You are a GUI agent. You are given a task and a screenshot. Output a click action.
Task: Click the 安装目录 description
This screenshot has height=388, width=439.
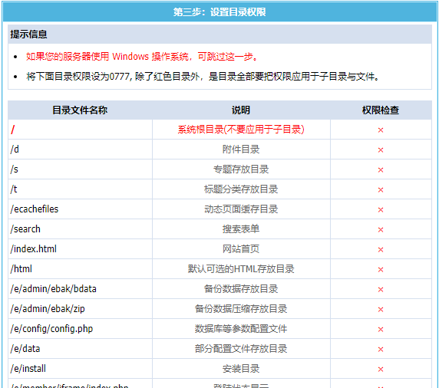click(241, 369)
